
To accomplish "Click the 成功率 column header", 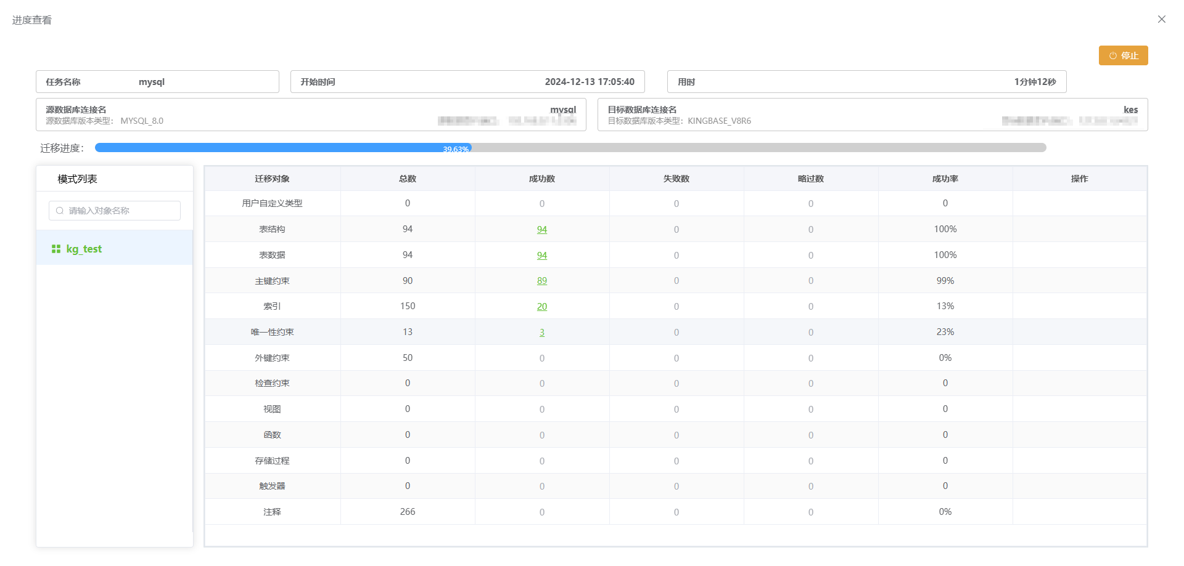I will pyautogui.click(x=945, y=179).
